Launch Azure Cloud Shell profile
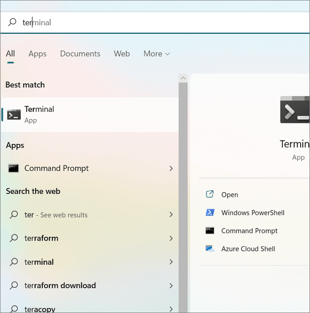This screenshot has width=310, height=313. coord(248,249)
